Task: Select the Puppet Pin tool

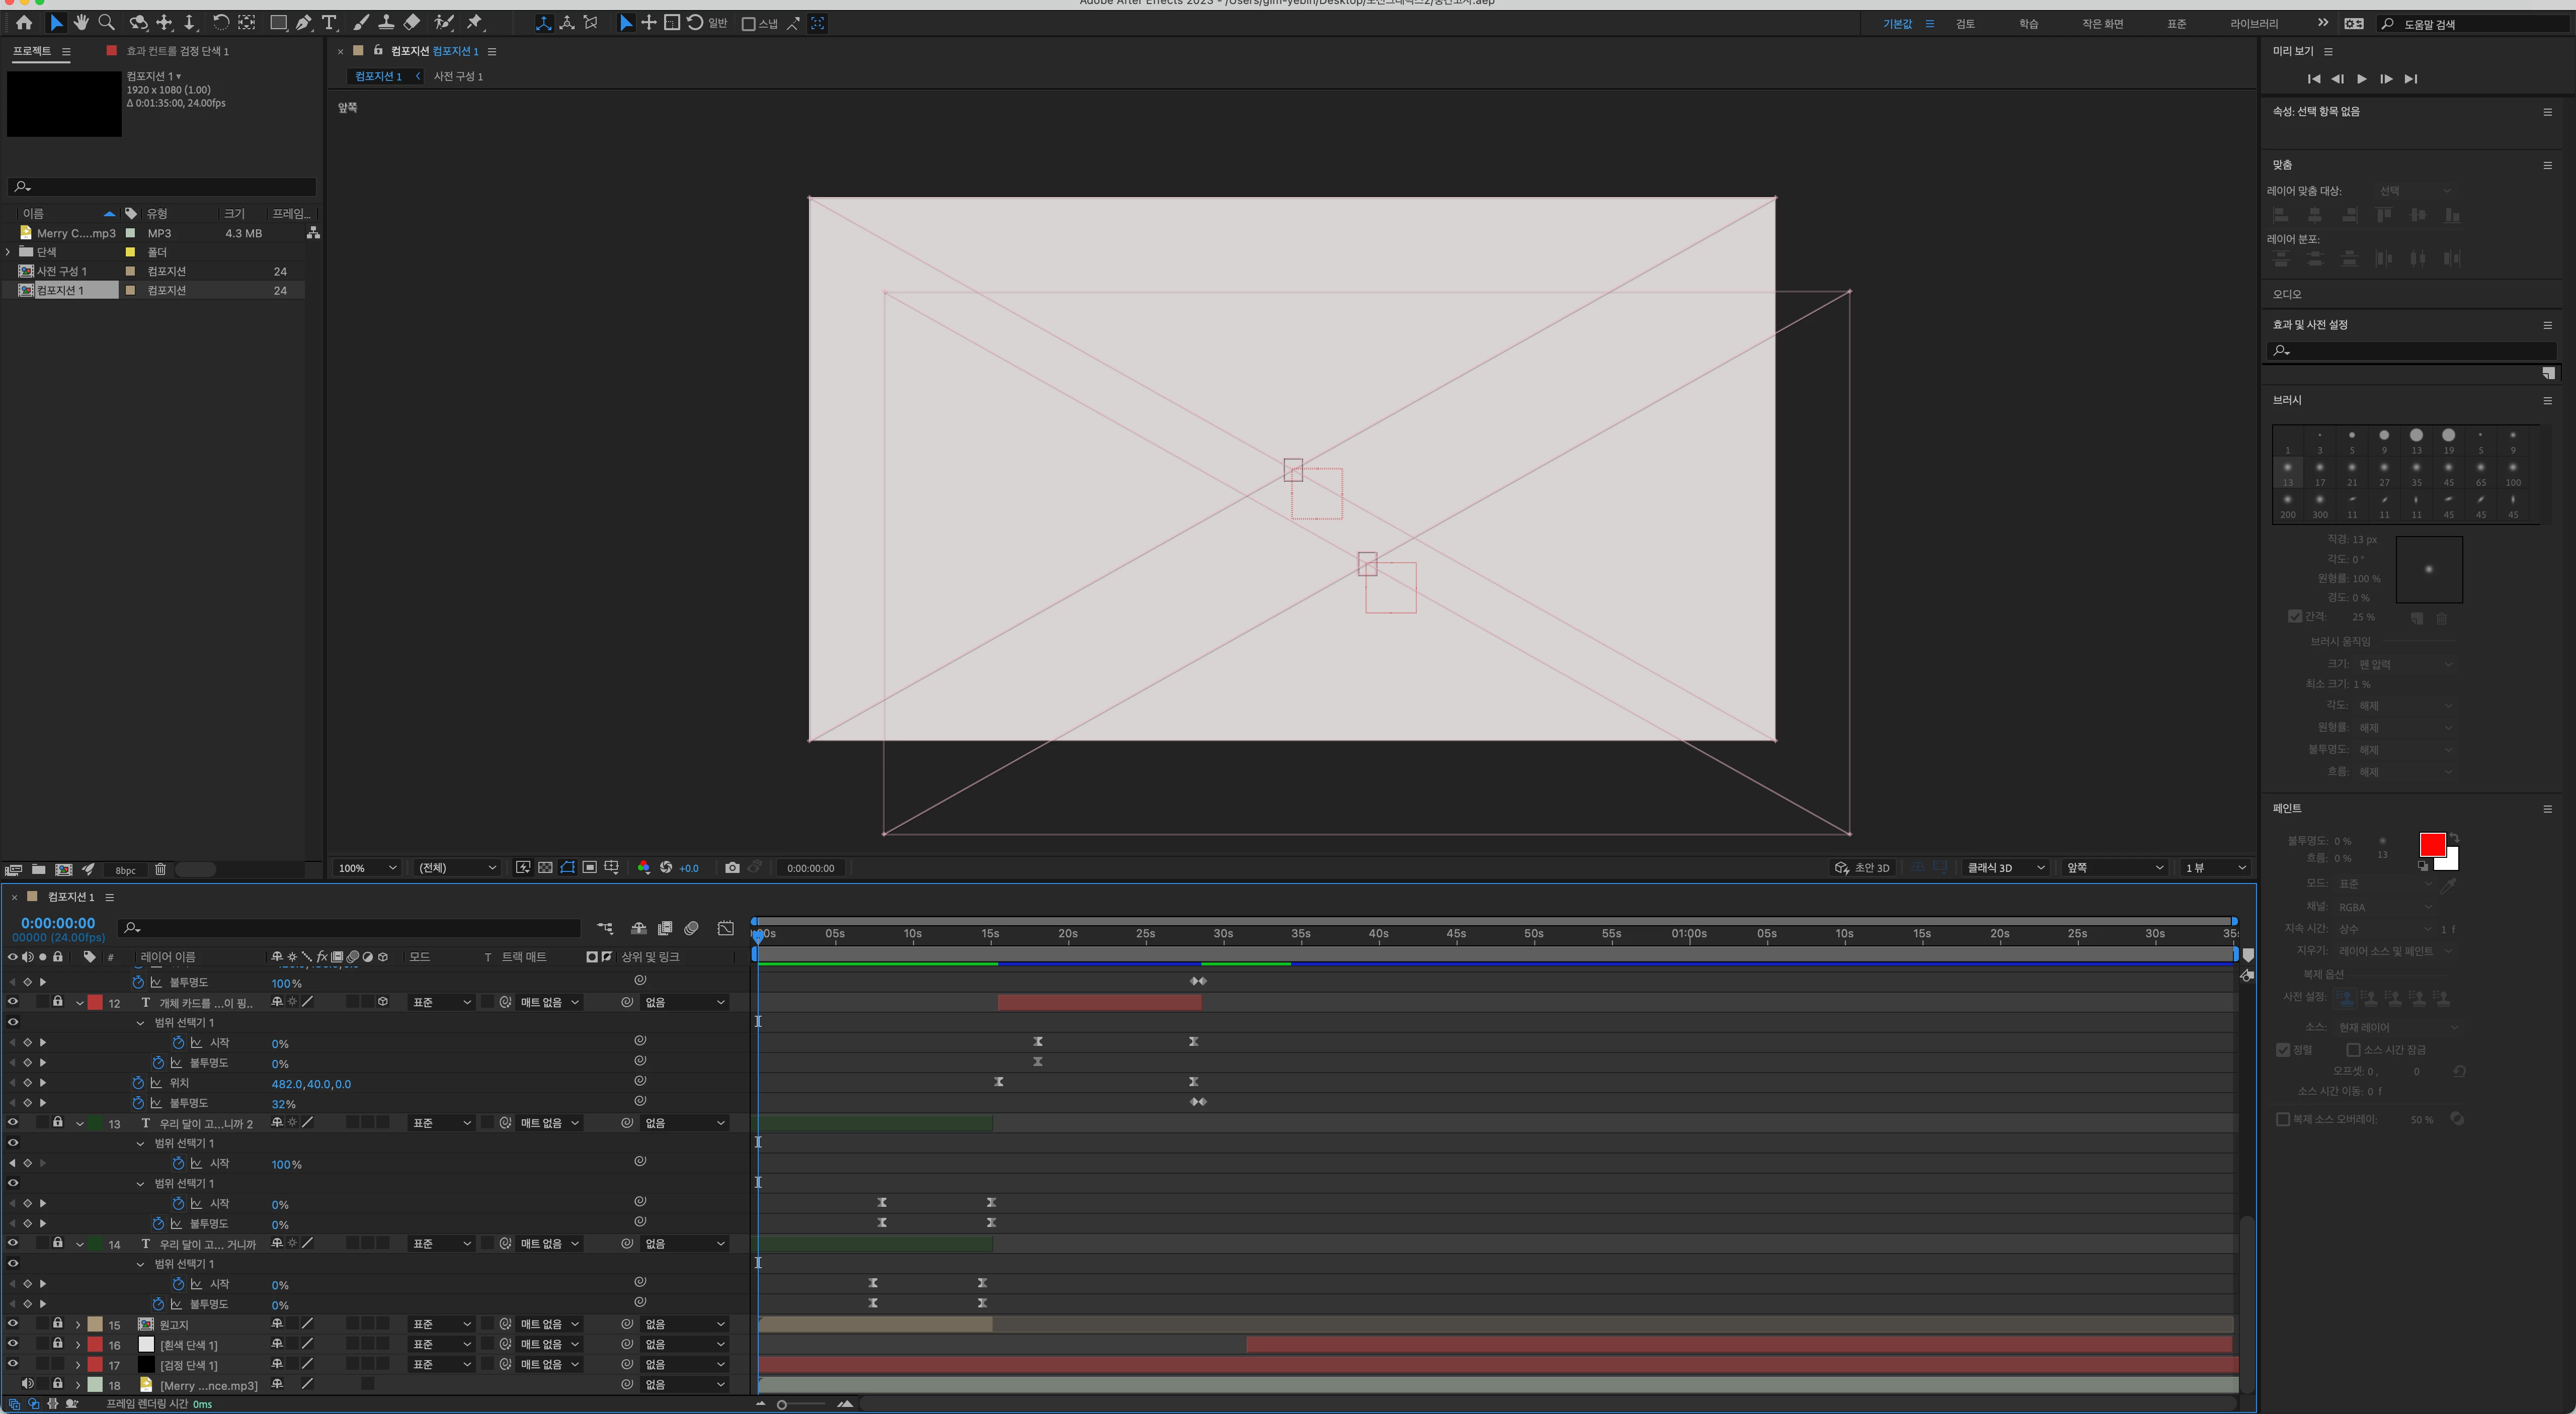Action: [x=475, y=22]
